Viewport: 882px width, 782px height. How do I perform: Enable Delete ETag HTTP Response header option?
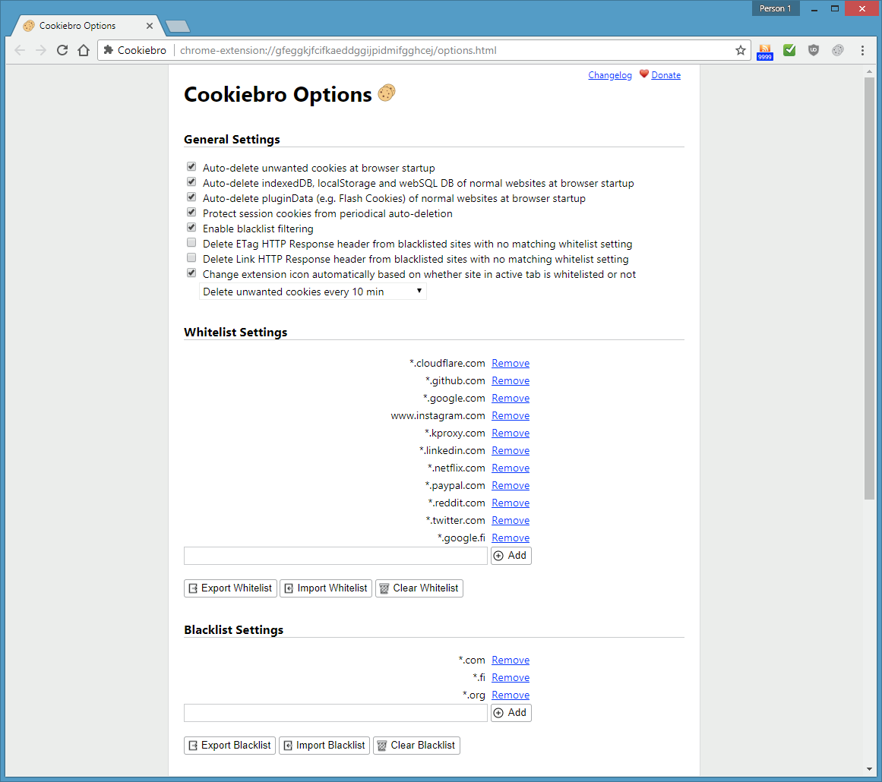coord(191,243)
